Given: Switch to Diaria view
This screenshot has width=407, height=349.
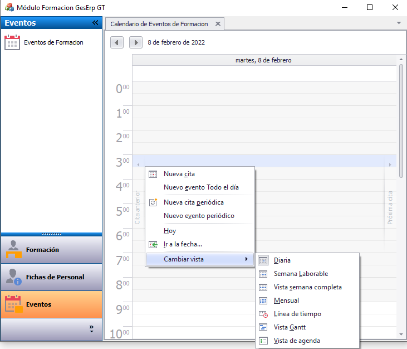Looking at the screenshot, I should pos(307,260).
